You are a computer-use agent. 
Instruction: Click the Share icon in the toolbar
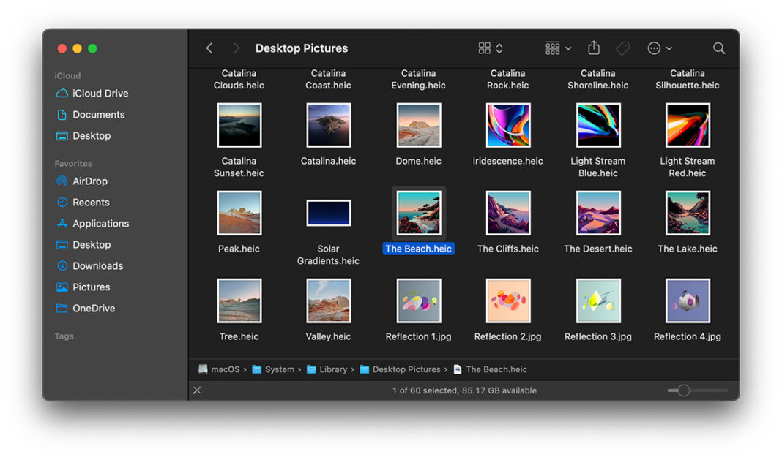click(x=593, y=48)
